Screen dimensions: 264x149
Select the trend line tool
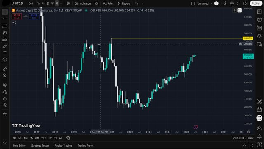point(5,19)
